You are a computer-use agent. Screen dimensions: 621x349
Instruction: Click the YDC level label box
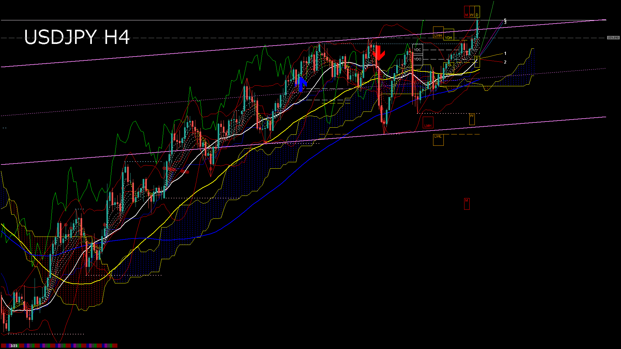click(x=418, y=50)
